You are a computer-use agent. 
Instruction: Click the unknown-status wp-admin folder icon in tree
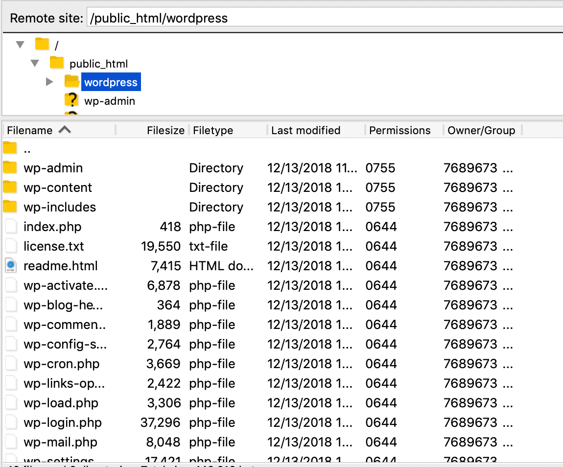point(71,101)
